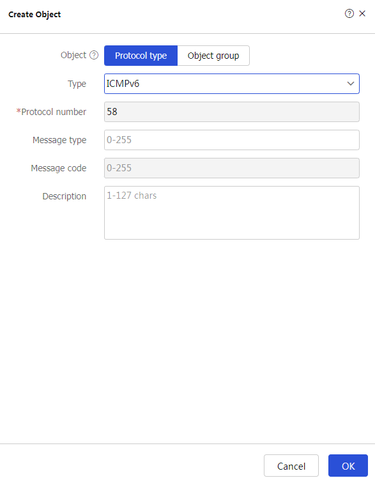Click the Message code label
Image resolution: width=375 pixels, height=478 pixels.
59,168
